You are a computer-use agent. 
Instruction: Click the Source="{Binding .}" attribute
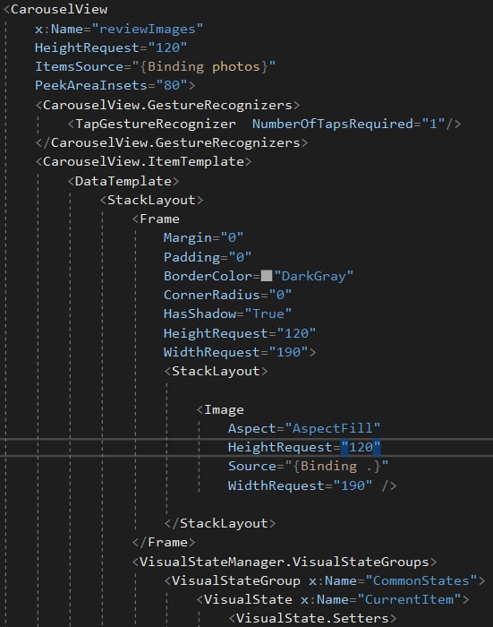click(308, 467)
